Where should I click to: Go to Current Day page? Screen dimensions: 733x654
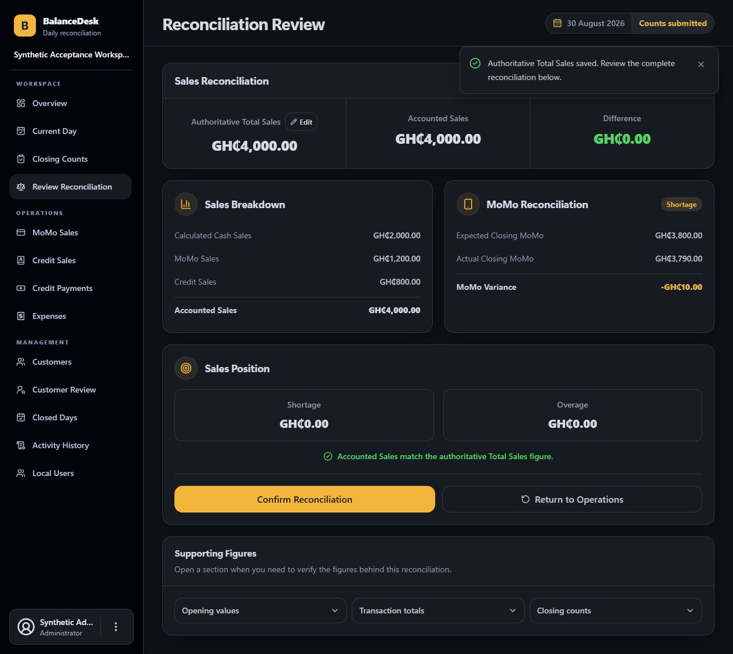[x=70, y=131]
